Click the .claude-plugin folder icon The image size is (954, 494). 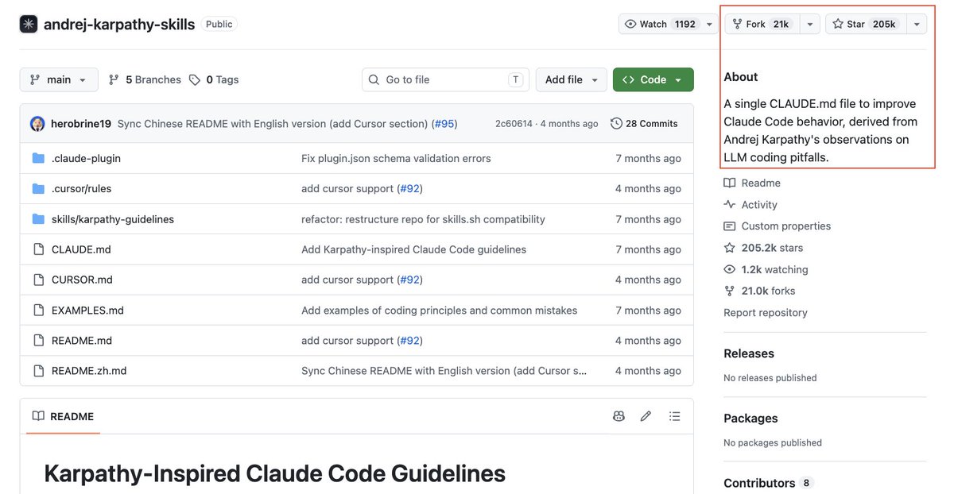pyautogui.click(x=38, y=158)
